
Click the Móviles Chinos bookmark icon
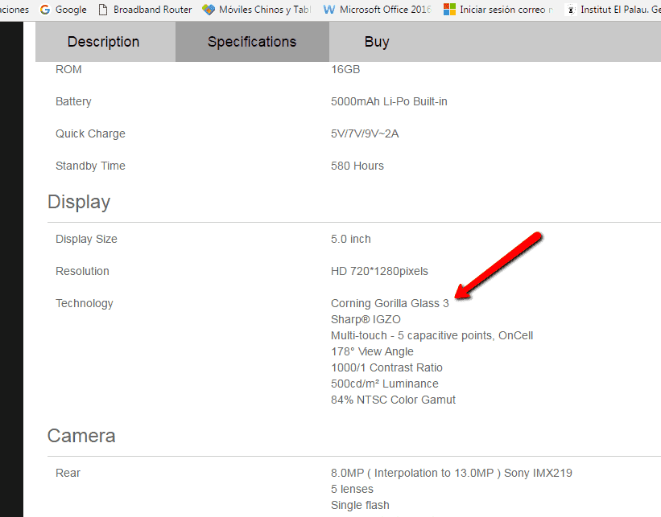pos(209,10)
